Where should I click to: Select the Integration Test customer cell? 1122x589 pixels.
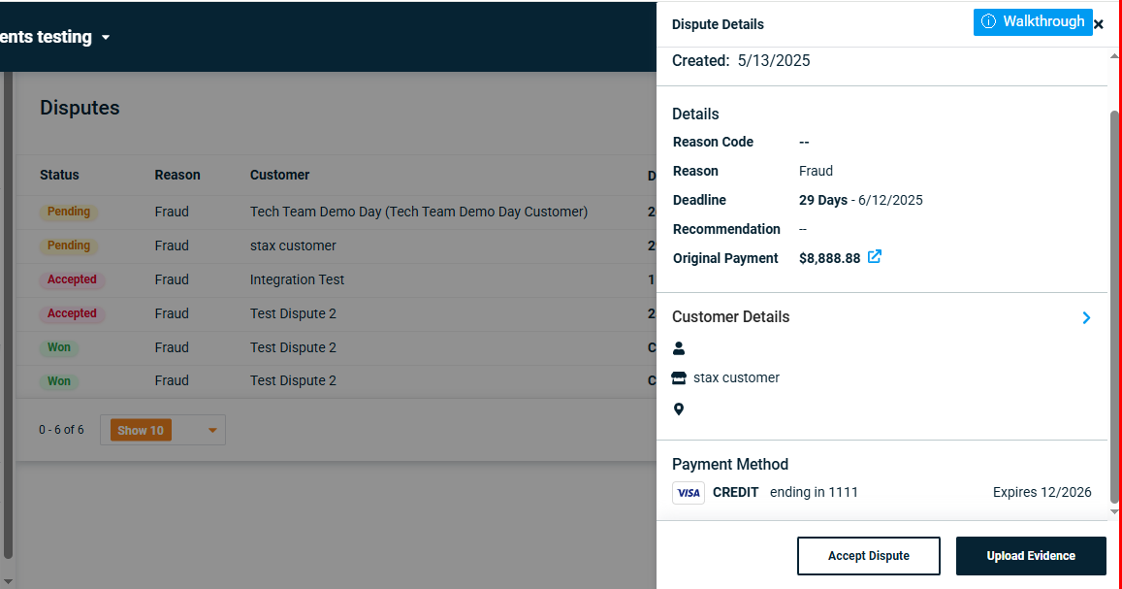pos(297,279)
